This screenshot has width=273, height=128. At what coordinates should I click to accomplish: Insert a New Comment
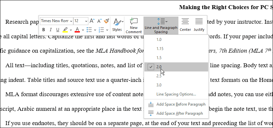click(134, 26)
